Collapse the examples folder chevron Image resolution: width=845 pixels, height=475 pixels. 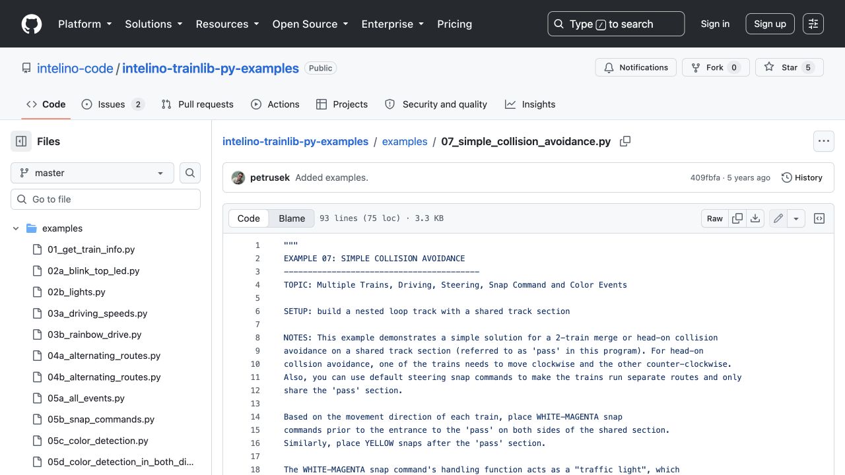coord(16,228)
